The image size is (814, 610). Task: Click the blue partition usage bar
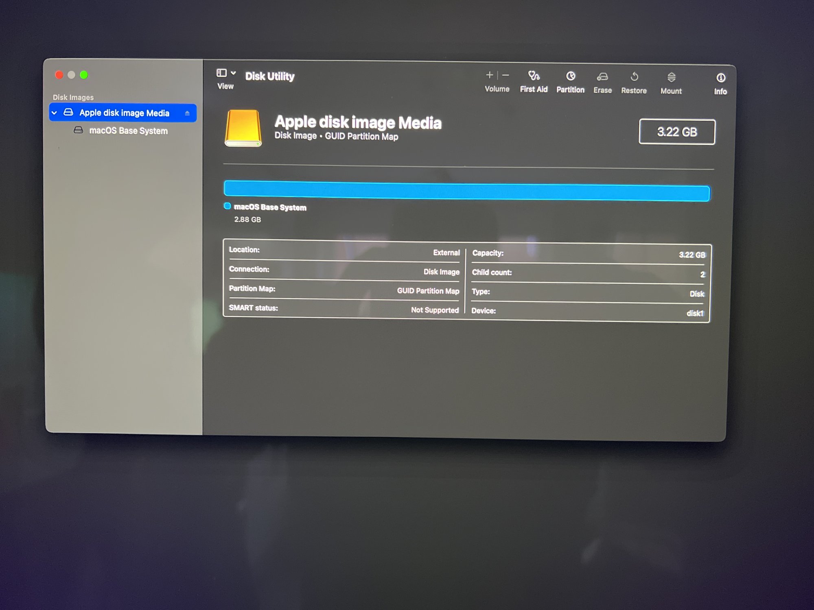click(x=466, y=191)
